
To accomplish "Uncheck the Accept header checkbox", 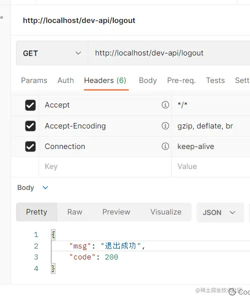I will [30, 105].
